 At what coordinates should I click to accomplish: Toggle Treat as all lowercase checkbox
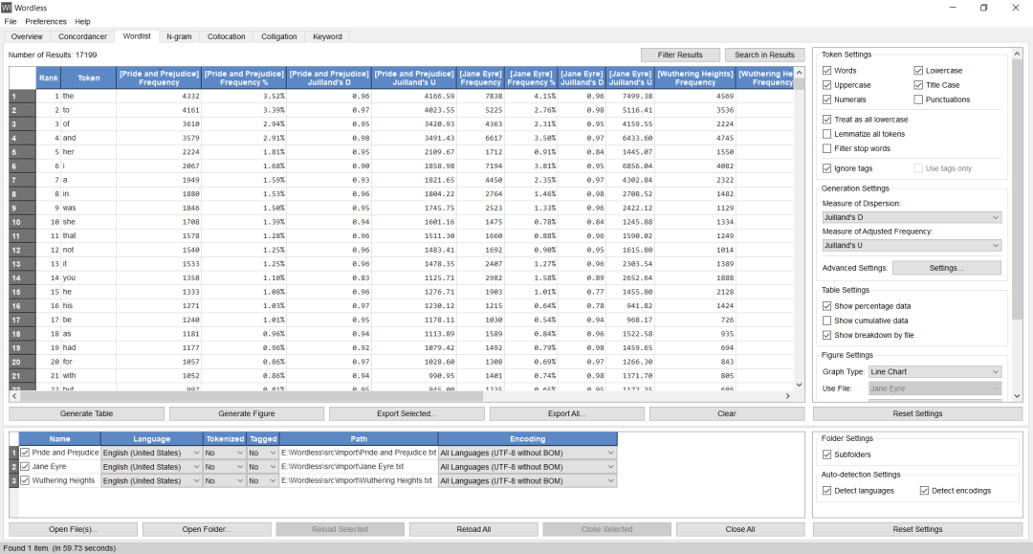826,120
